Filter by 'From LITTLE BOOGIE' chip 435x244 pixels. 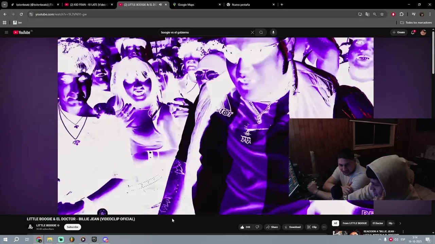pos(355,223)
